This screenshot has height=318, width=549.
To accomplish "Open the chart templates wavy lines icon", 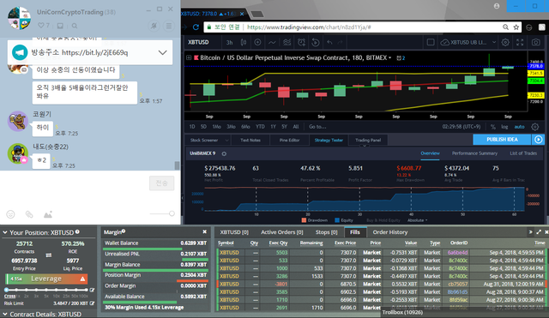I will pyautogui.click(x=287, y=42).
